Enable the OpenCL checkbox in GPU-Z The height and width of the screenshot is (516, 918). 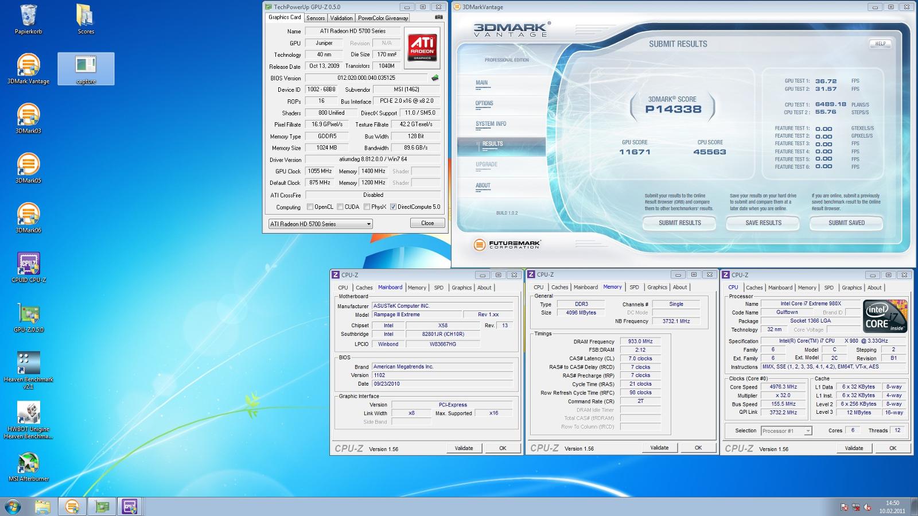tap(310, 207)
